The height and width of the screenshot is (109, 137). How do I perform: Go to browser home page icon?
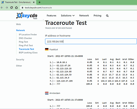[x=16, y=8]
